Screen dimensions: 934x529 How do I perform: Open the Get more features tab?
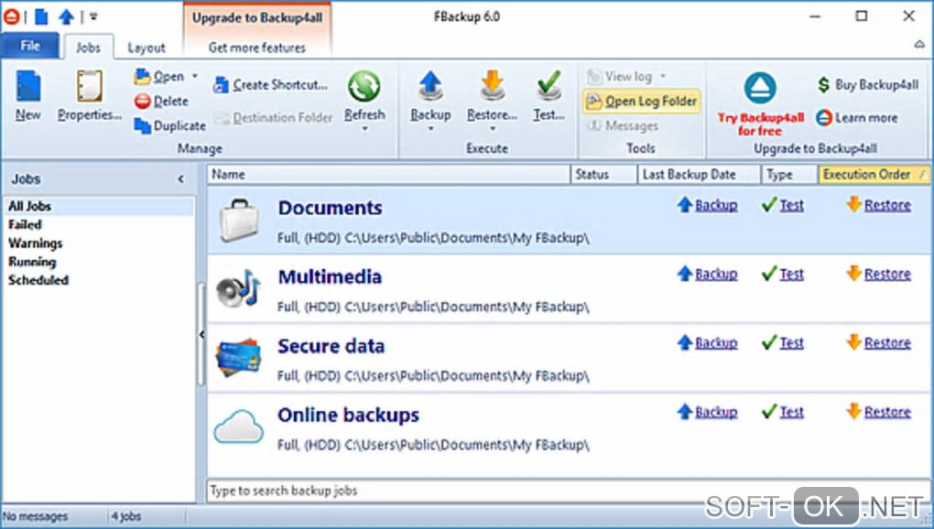(257, 48)
